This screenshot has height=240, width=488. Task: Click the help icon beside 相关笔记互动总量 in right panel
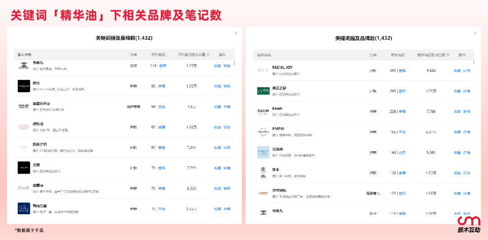(x=447, y=55)
